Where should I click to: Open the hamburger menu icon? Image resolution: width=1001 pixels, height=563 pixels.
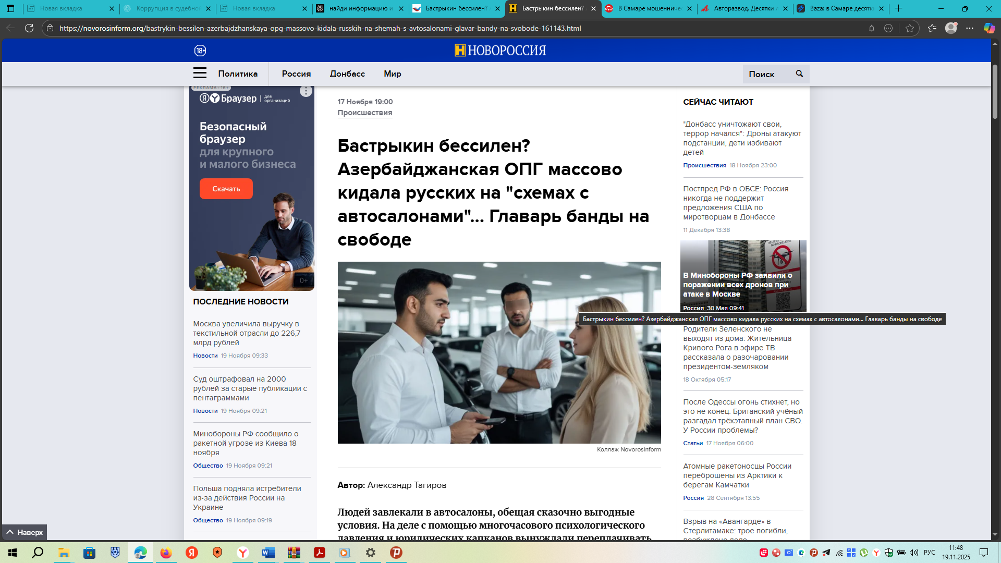(200, 74)
